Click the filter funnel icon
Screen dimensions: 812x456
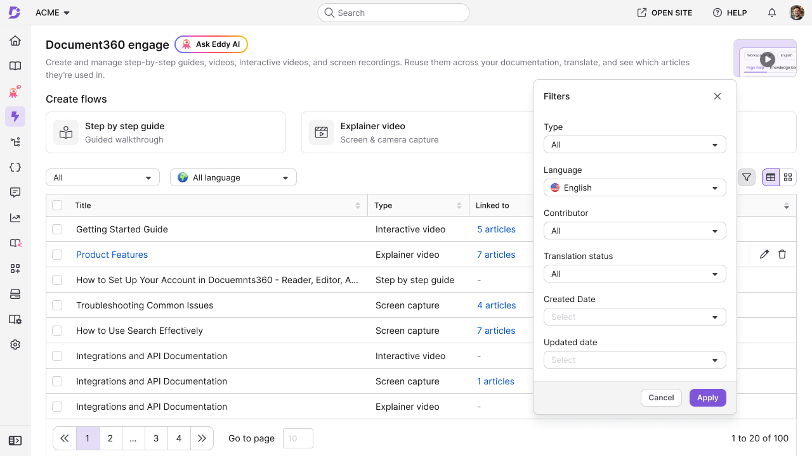click(747, 177)
